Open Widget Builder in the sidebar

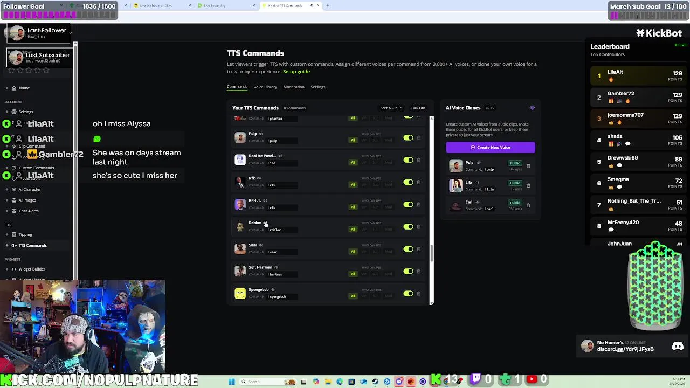tap(32, 269)
